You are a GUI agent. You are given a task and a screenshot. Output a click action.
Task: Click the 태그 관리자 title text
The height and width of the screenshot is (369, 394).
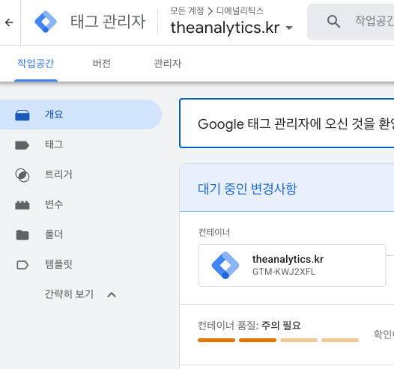[108, 22]
